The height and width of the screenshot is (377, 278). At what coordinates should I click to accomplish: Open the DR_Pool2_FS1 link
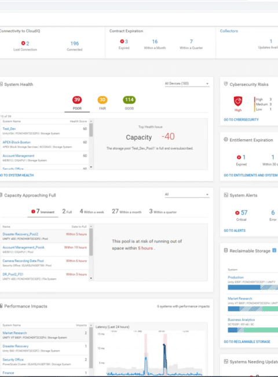coord(13,274)
